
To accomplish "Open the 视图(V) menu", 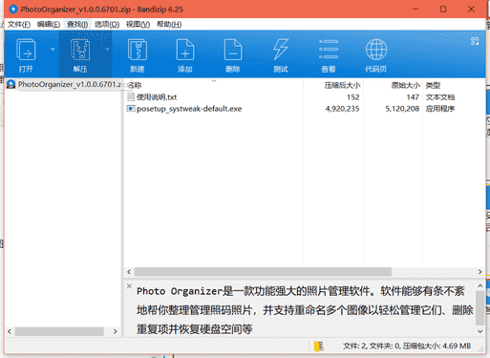I will (x=138, y=25).
